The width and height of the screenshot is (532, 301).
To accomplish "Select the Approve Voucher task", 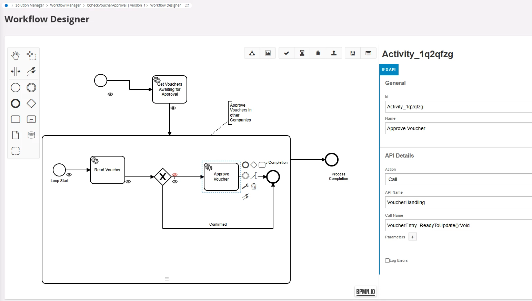I will (x=221, y=177).
